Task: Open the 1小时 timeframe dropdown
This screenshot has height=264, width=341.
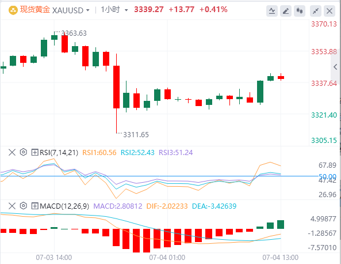Action: click(126, 10)
